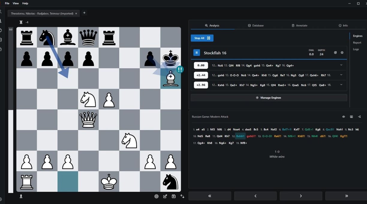Click the black knight on h1
This screenshot has width=367, height=204.
[171, 181]
